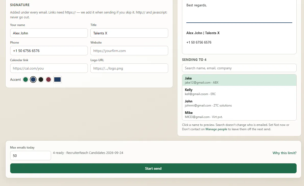The height and width of the screenshot is (186, 304).
Task: Select Kelly in the recipient list
Action: click(239, 92)
